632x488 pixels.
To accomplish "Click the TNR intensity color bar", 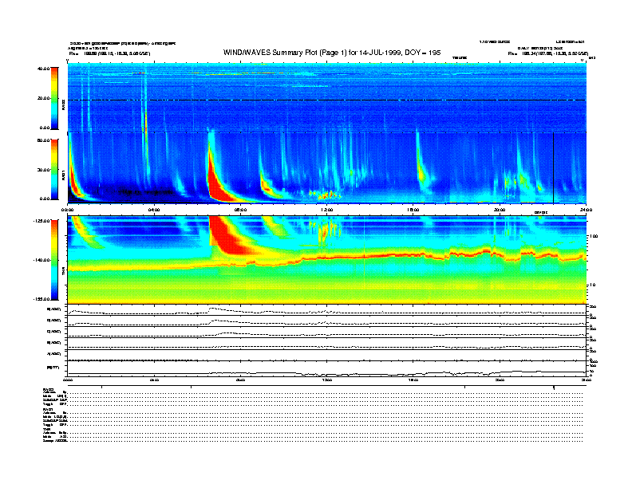I will pyautogui.click(x=54, y=260).
